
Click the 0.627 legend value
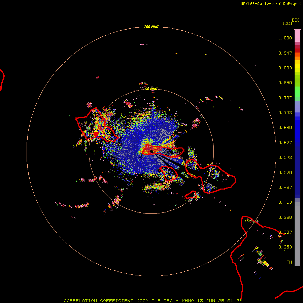click(x=285, y=143)
